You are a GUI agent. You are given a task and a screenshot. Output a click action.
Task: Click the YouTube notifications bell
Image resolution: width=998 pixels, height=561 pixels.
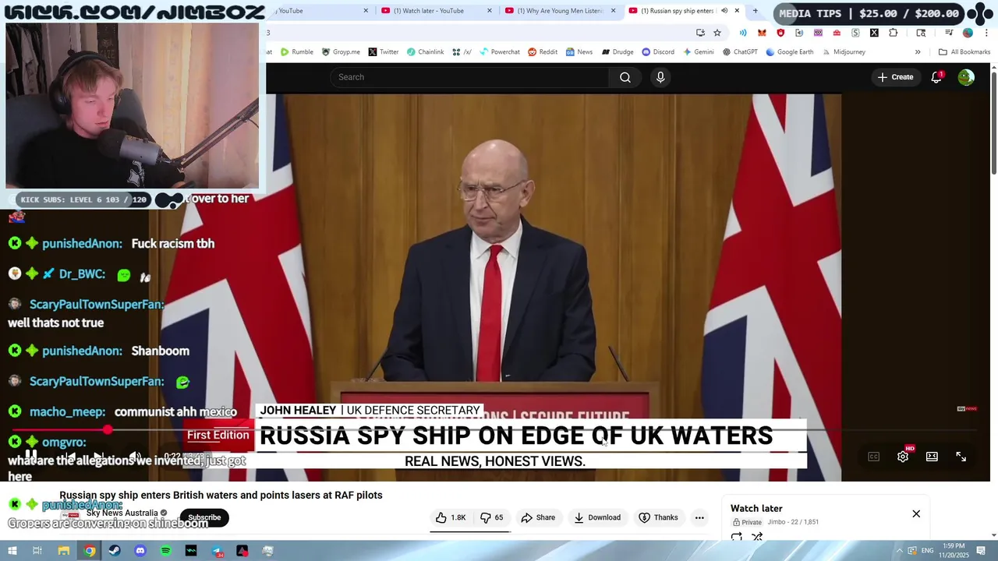tap(936, 77)
